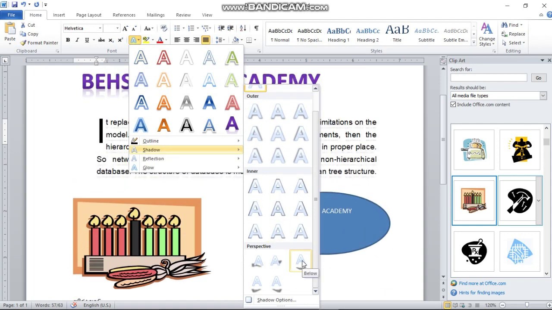Click the Go search button
Viewport: 552px width, 310px height.
pos(538,78)
